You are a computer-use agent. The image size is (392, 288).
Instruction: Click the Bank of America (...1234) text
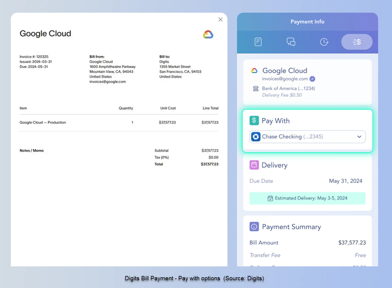point(289,88)
